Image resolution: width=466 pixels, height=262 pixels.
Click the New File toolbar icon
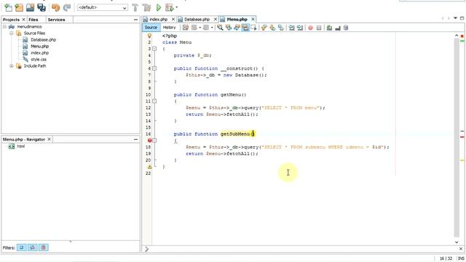point(8,7)
